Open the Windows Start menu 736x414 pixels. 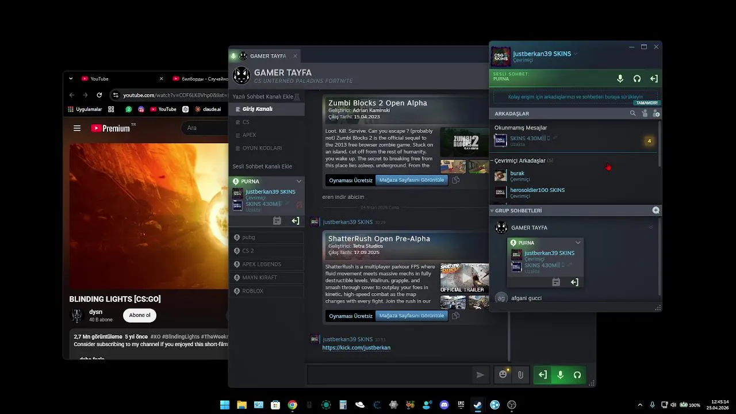point(225,405)
